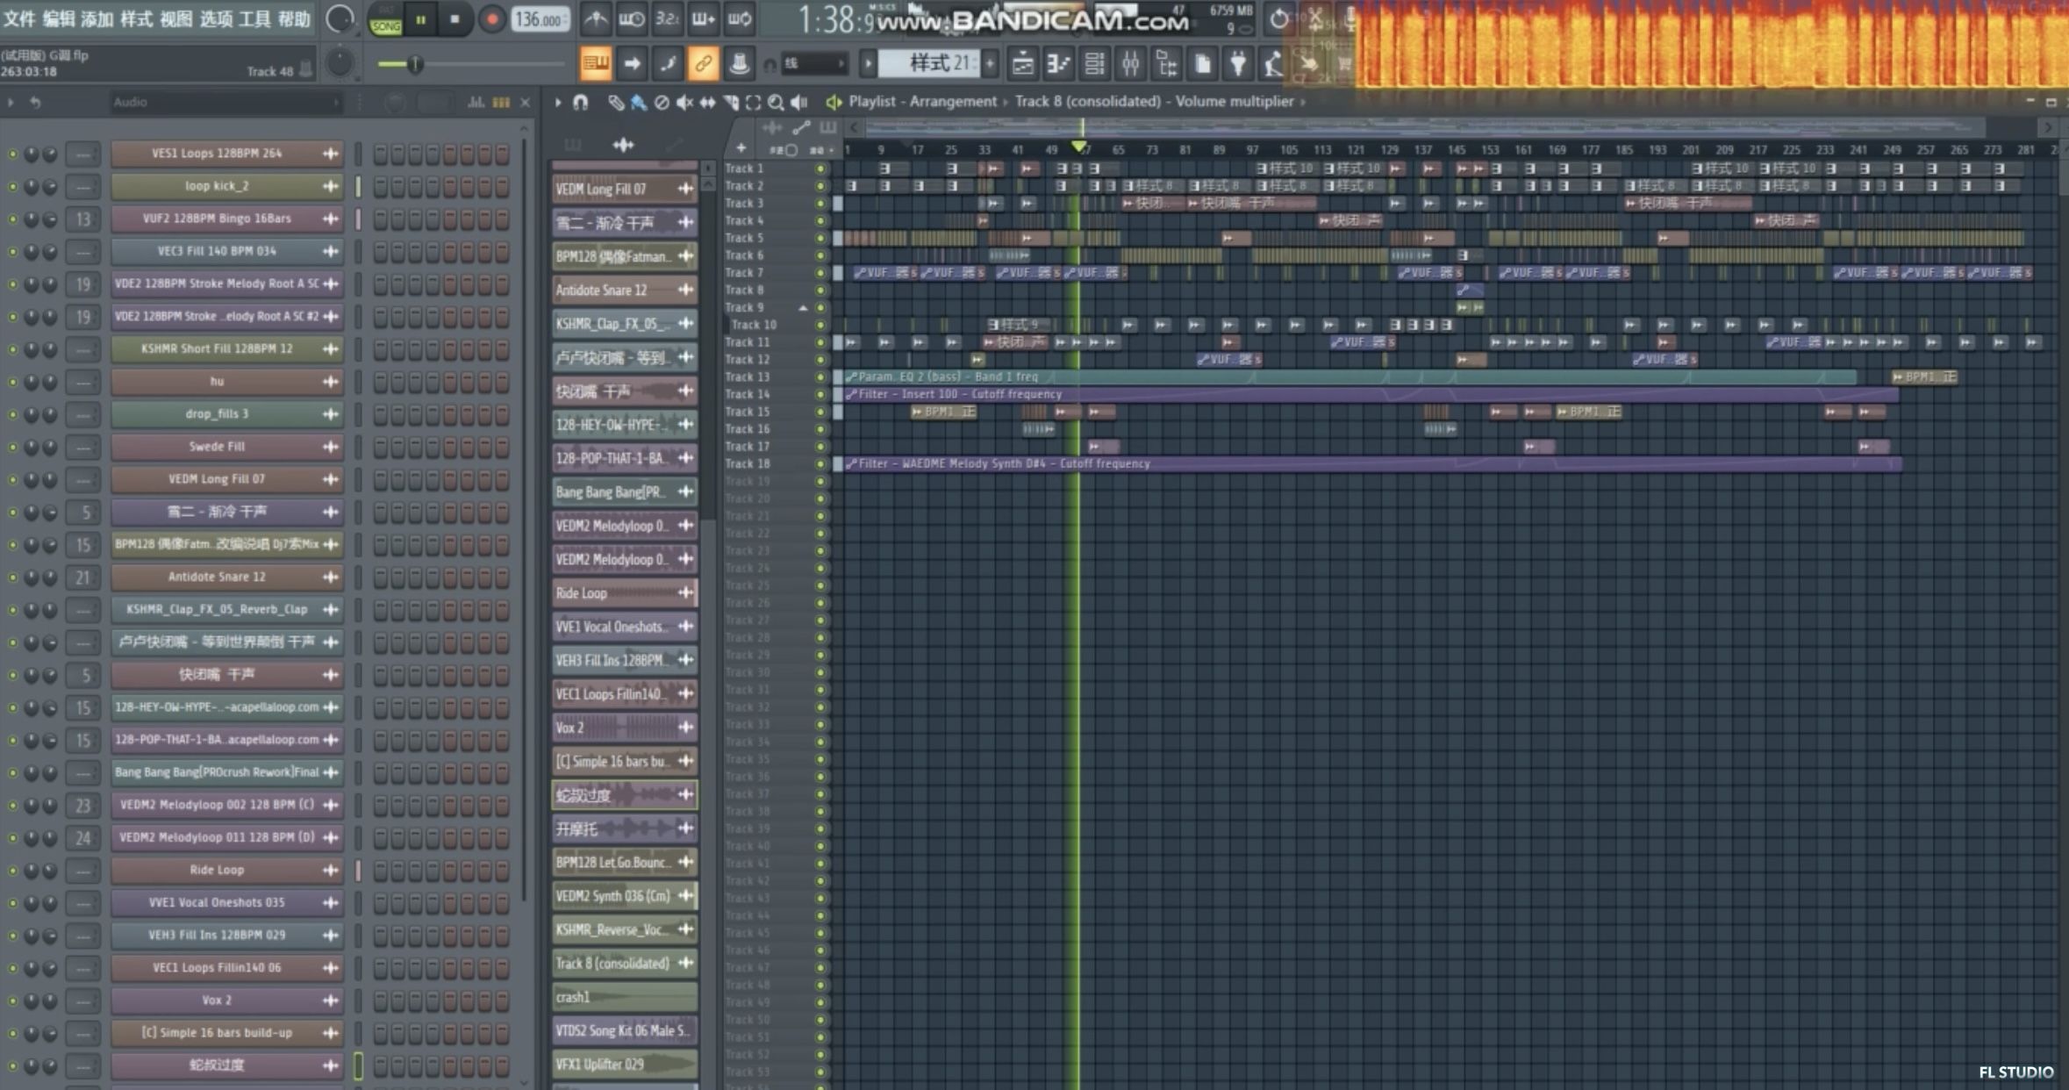
Task: Toggle typing keyboard to piano button
Action: click(596, 63)
